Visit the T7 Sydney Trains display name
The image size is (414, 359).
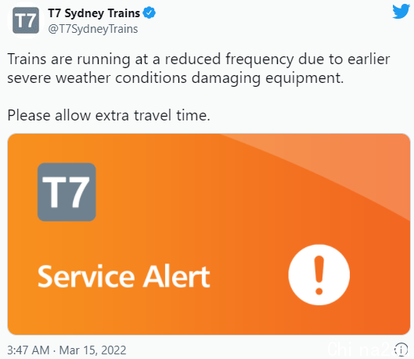(94, 13)
